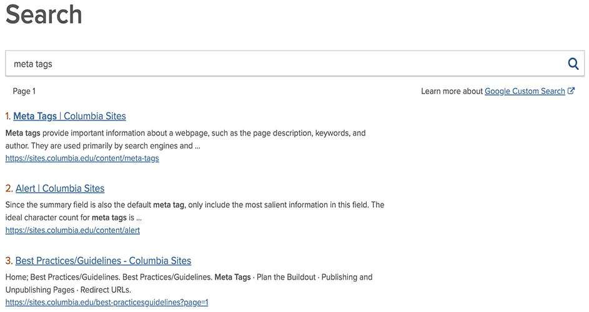Viewport: 589px width, 312px height.
Task: Visit the sites.columbia.edu/content/alert URL
Action: [x=72, y=230]
